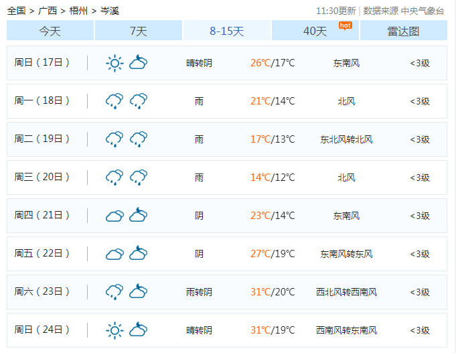Click the rain icon for Saturday 23日
Viewport: 456px width, 353px height.
(115, 292)
